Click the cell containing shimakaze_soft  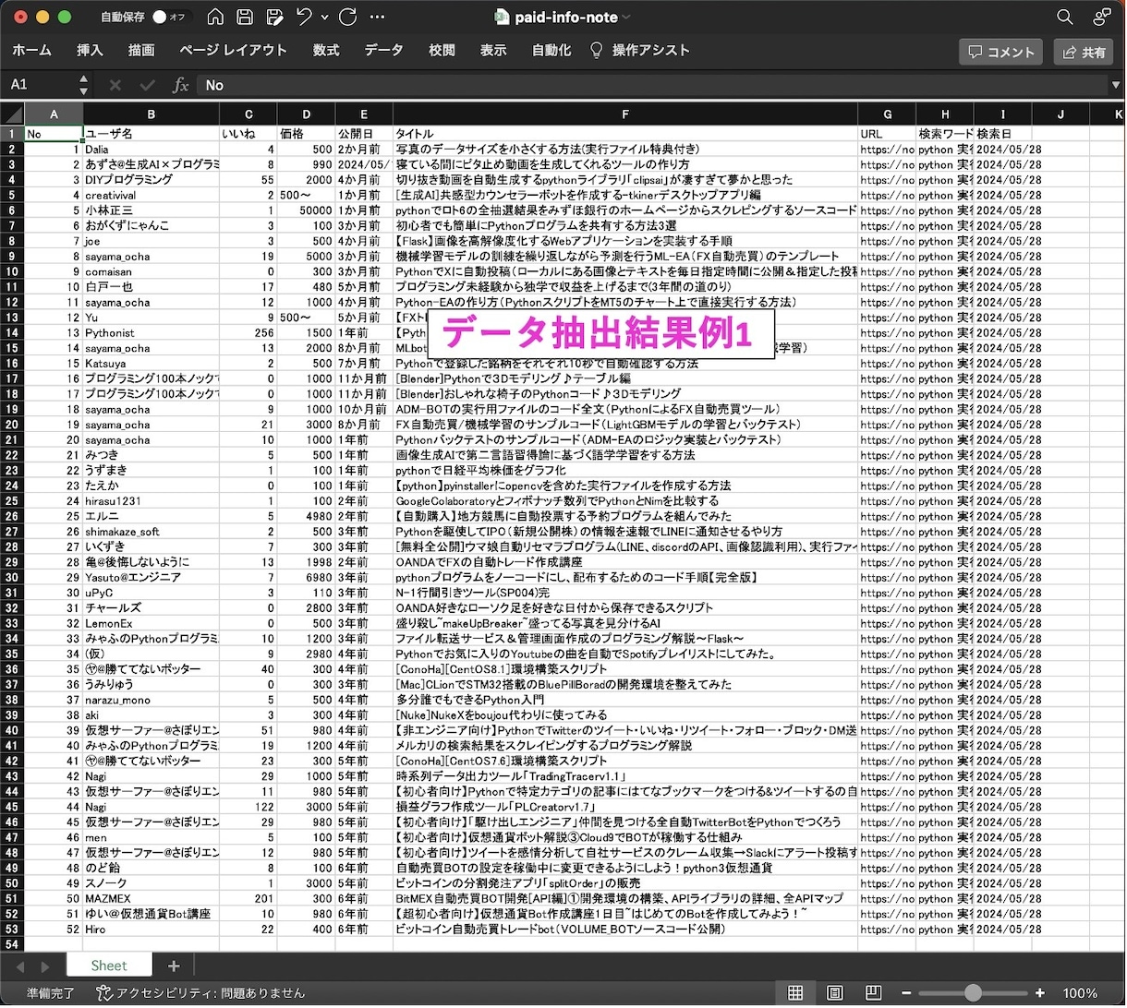click(151, 532)
